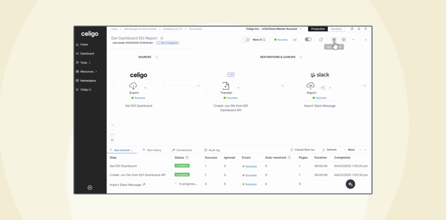
Task: Click the AI assistant sparkle button
Action: (x=351, y=184)
